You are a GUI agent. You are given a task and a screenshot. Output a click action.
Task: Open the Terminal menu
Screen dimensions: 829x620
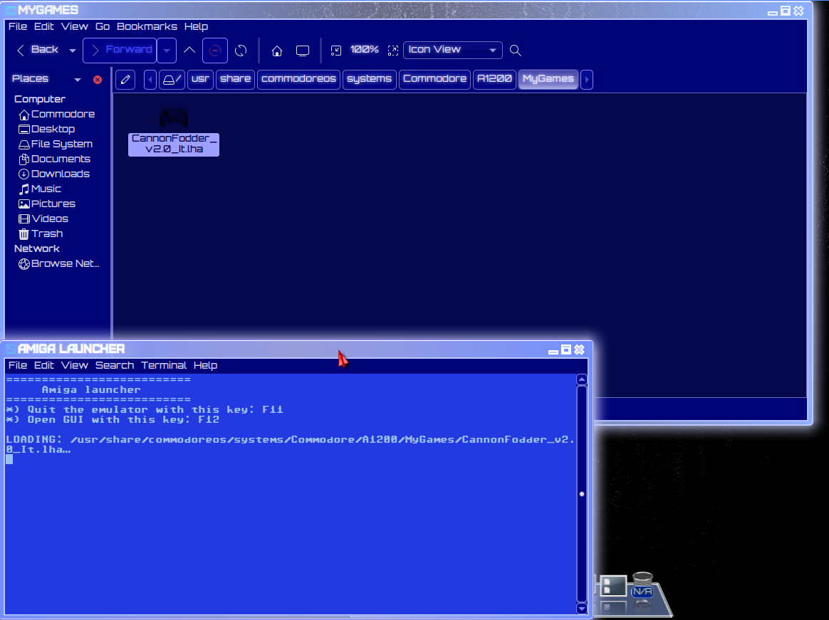pos(164,365)
